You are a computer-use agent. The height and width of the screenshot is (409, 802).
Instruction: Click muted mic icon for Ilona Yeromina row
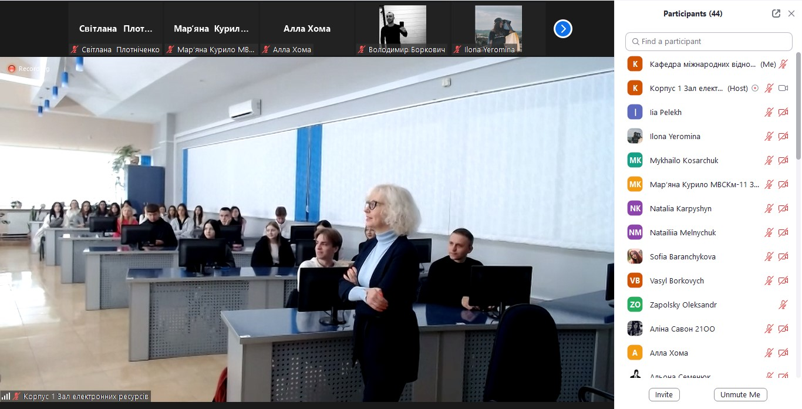pos(769,136)
